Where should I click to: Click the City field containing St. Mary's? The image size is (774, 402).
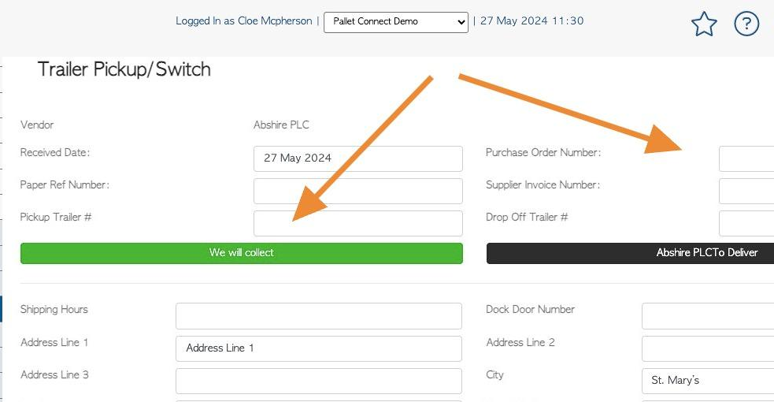[708, 381]
